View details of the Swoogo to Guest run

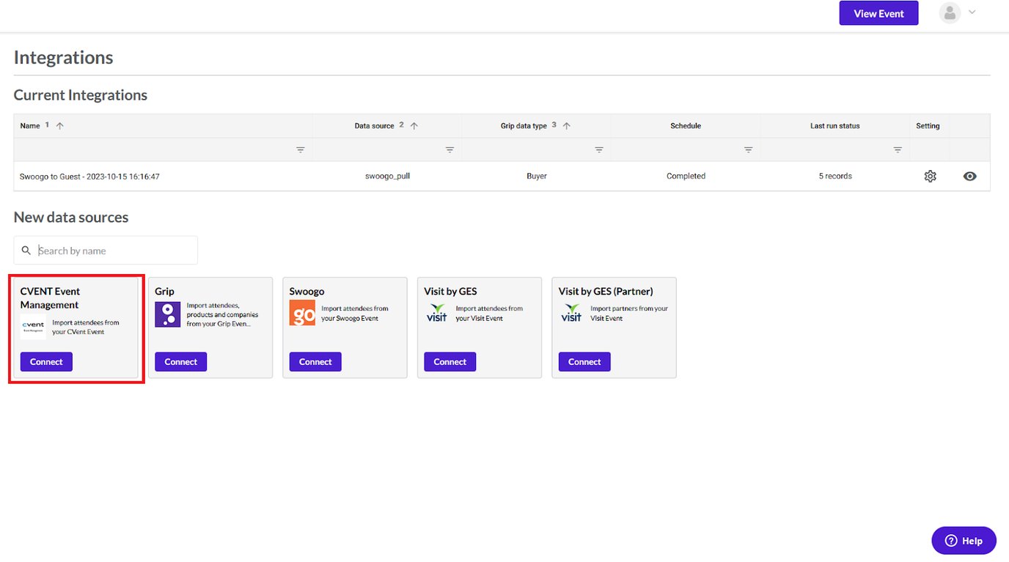pos(969,176)
